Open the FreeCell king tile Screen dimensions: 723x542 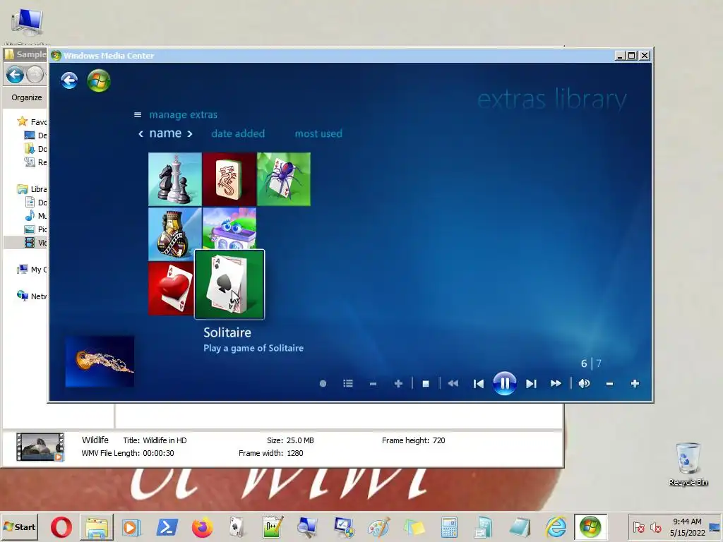tap(175, 234)
